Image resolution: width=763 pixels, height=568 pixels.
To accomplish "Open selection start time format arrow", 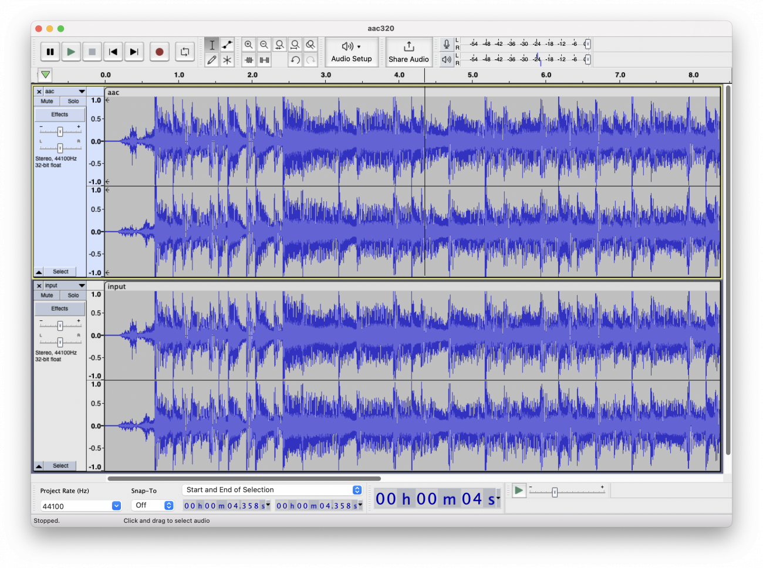I will (x=268, y=504).
